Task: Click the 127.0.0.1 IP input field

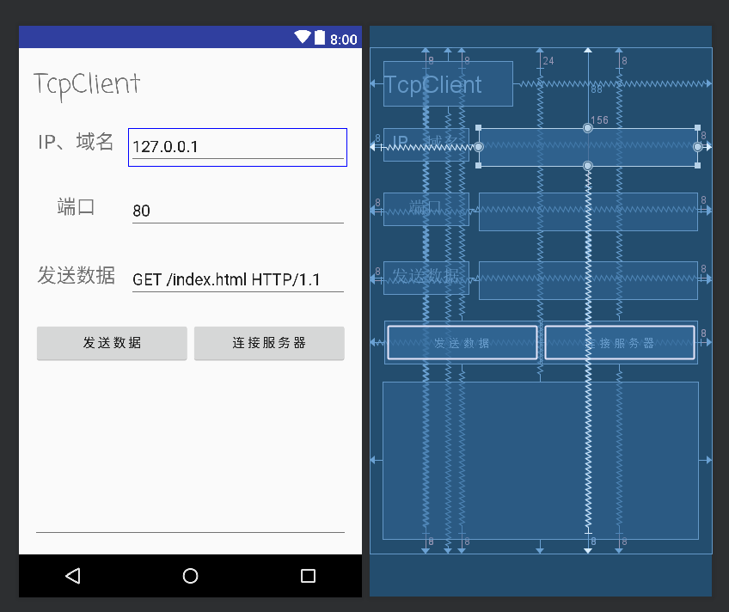Action: pos(237,147)
